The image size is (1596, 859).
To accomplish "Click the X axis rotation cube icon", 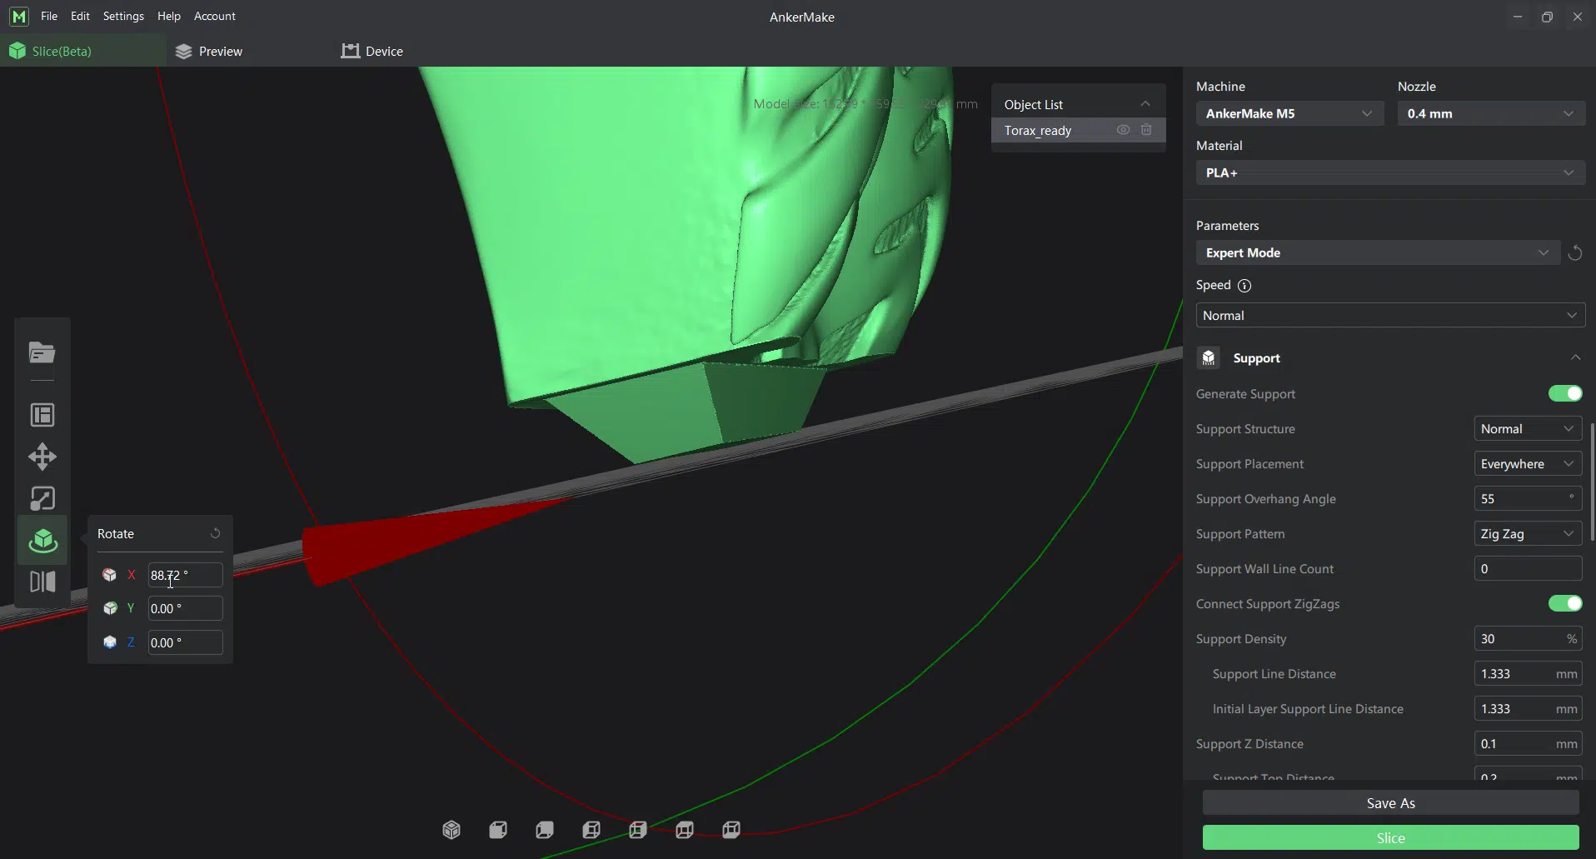I will [x=109, y=575].
